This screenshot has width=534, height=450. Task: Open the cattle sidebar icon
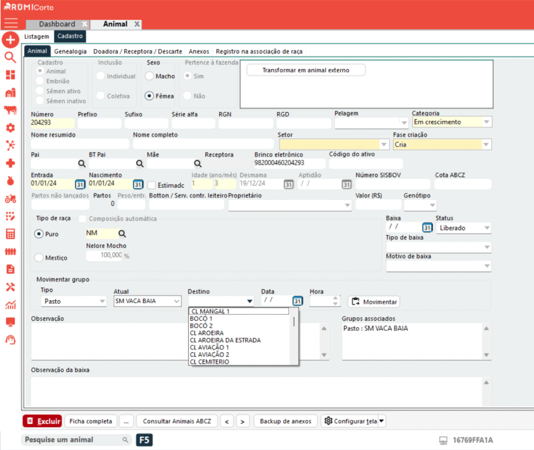point(10,110)
